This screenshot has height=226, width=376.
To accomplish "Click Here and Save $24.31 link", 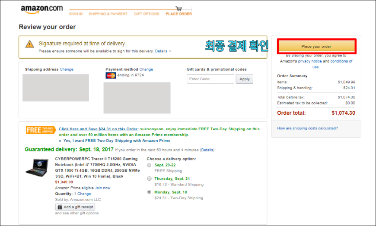I will [x=99, y=129].
